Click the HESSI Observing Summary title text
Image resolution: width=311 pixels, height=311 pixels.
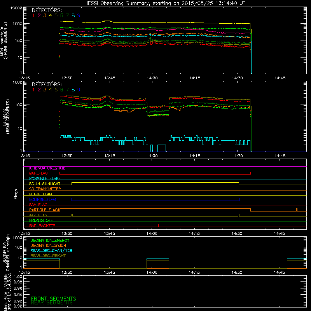pos(164,3)
